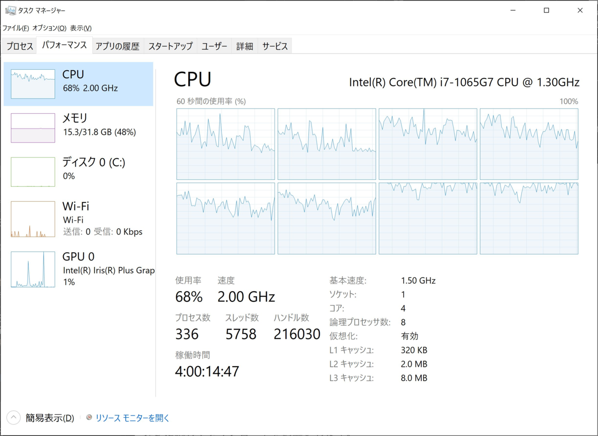
Task: Click the Task Manager title bar icon
Action: pos(10,10)
